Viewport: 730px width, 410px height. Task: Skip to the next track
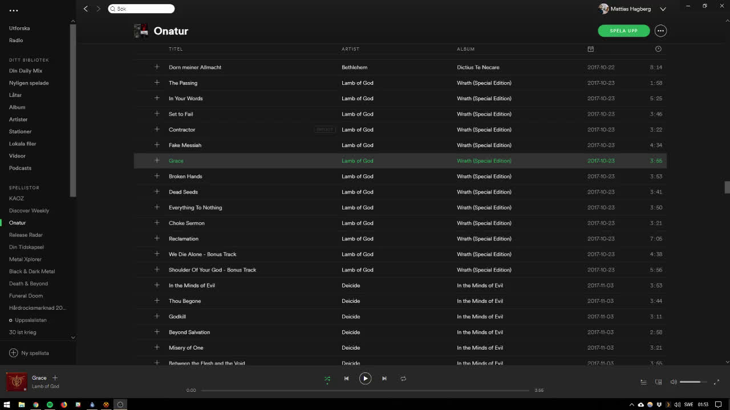[x=384, y=379]
